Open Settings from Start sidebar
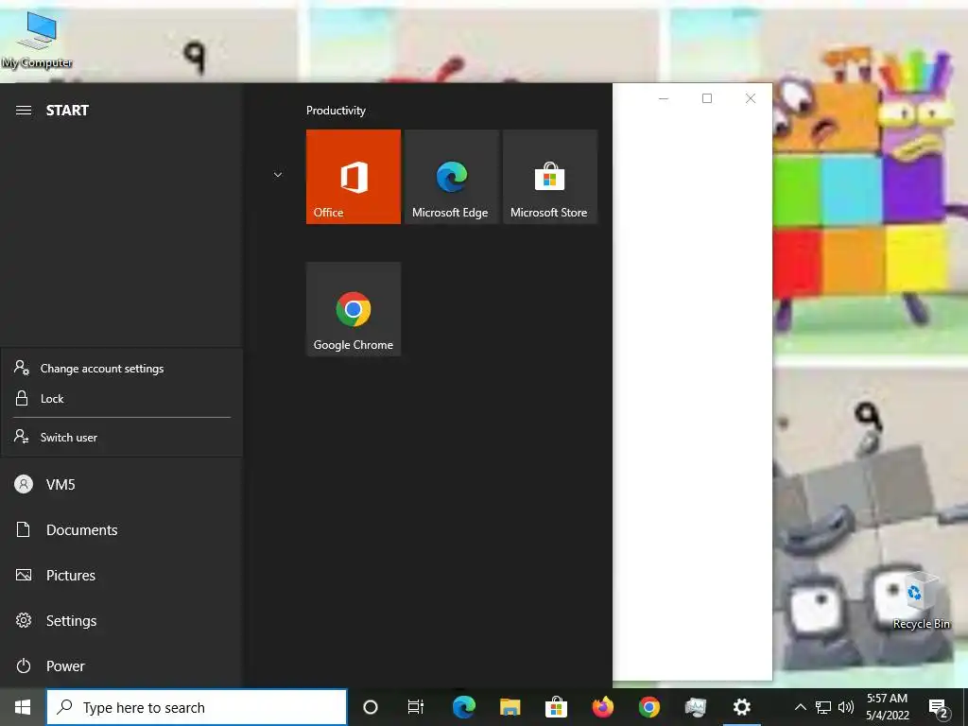968x726 pixels. (x=122, y=620)
